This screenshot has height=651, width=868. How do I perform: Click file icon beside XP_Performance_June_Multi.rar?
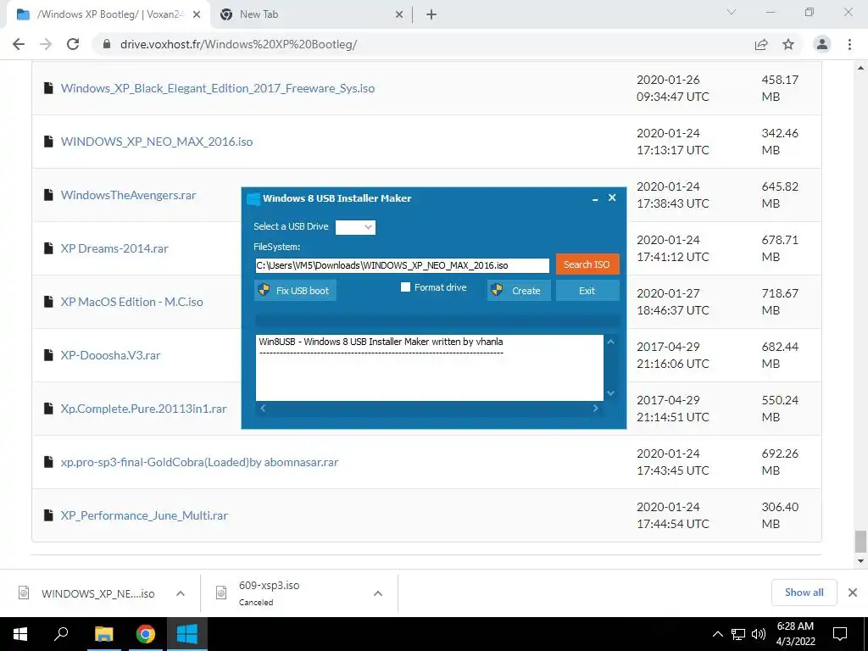48,515
